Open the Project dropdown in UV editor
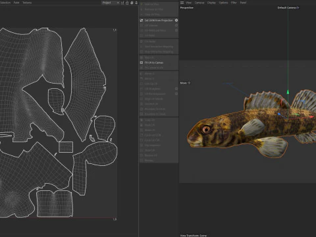 (111, 3)
